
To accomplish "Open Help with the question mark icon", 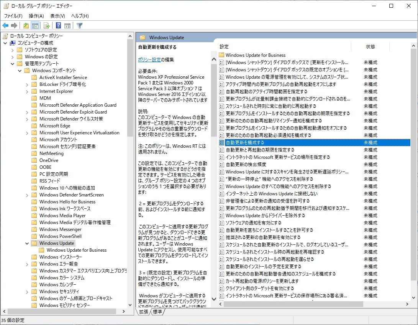I will tap(58, 26).
